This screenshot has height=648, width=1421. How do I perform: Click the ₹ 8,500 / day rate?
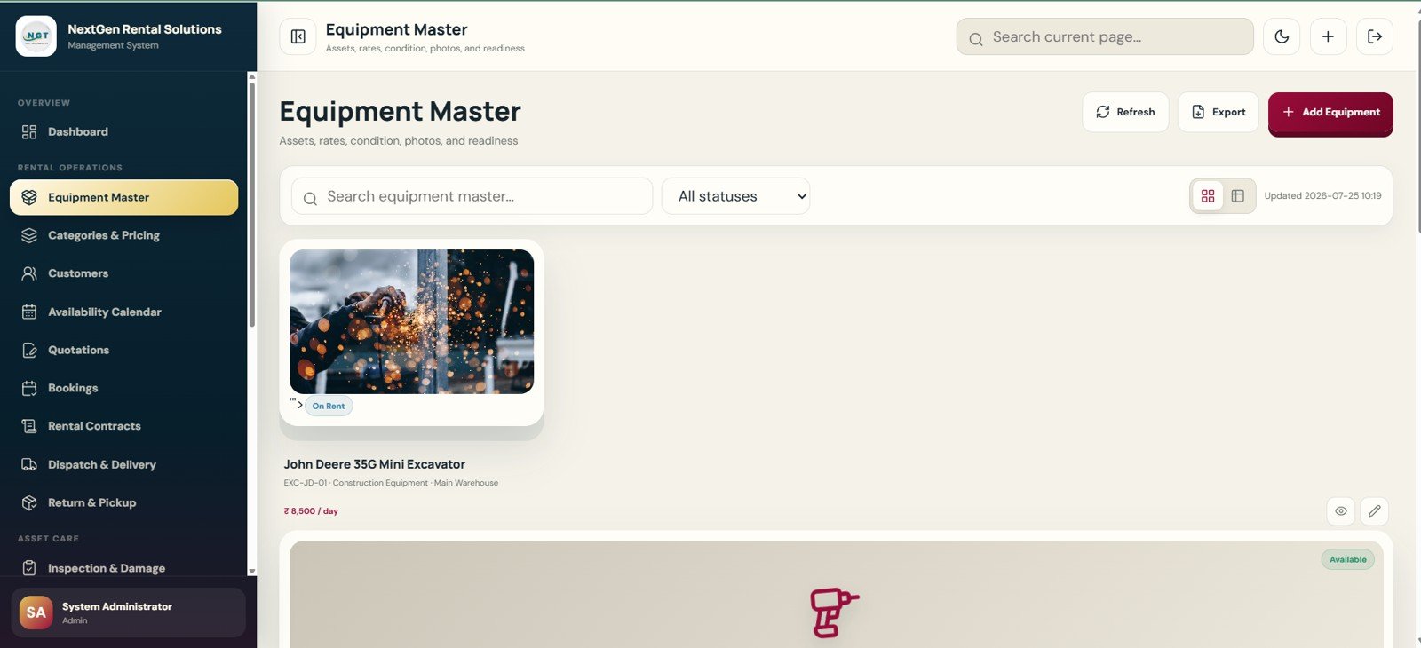point(311,511)
